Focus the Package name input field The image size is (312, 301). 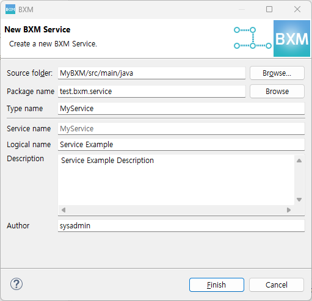coord(151,92)
